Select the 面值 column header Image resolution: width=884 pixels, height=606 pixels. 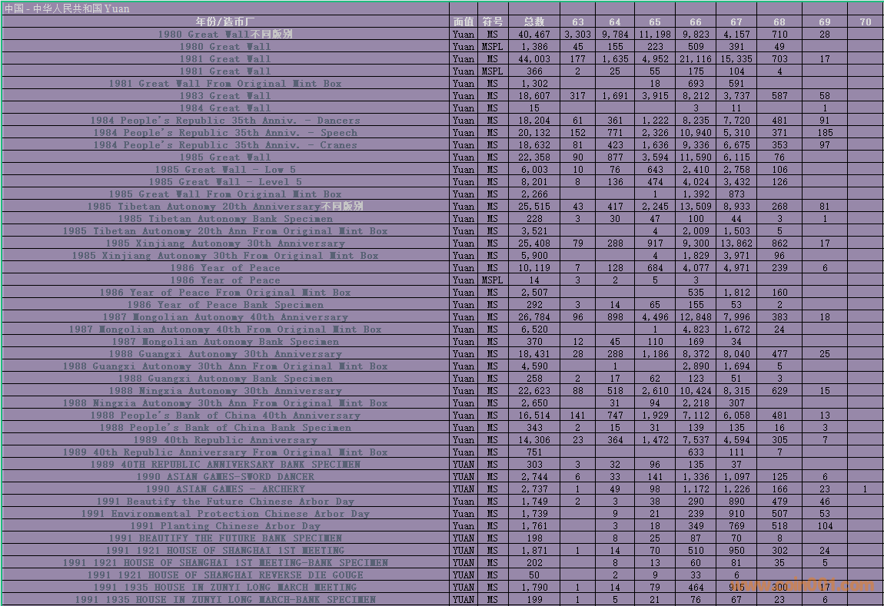point(464,22)
